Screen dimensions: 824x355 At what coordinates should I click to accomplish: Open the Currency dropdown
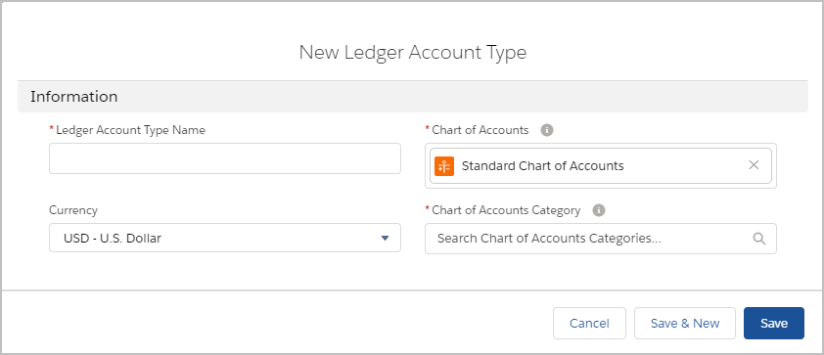click(225, 238)
